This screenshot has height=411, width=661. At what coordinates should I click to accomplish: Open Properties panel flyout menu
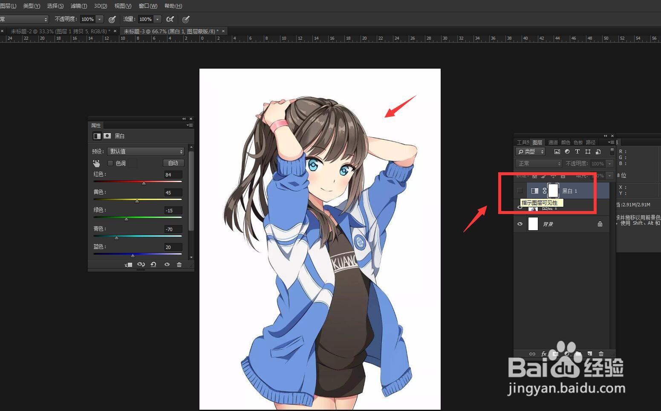(x=190, y=125)
